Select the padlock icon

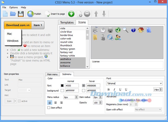click(103, 37)
